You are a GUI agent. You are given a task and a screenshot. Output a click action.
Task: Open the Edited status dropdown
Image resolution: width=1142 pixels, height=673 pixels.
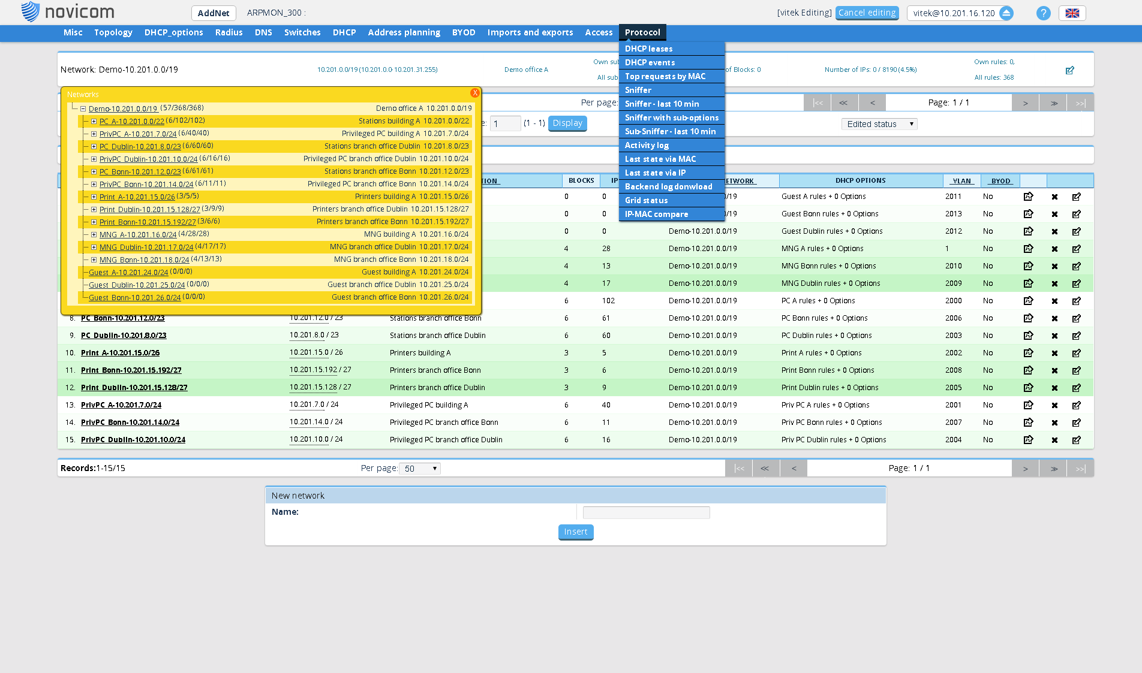click(x=879, y=124)
